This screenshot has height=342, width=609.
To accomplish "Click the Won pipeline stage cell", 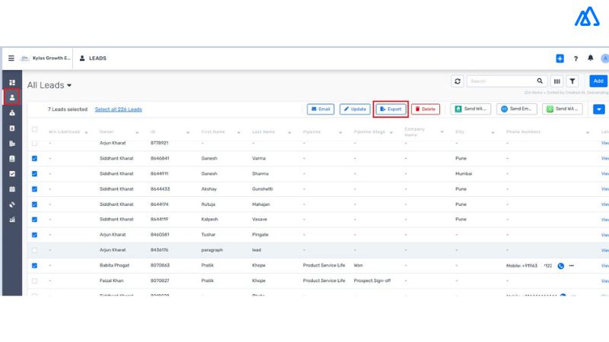I will pyautogui.click(x=358, y=265).
